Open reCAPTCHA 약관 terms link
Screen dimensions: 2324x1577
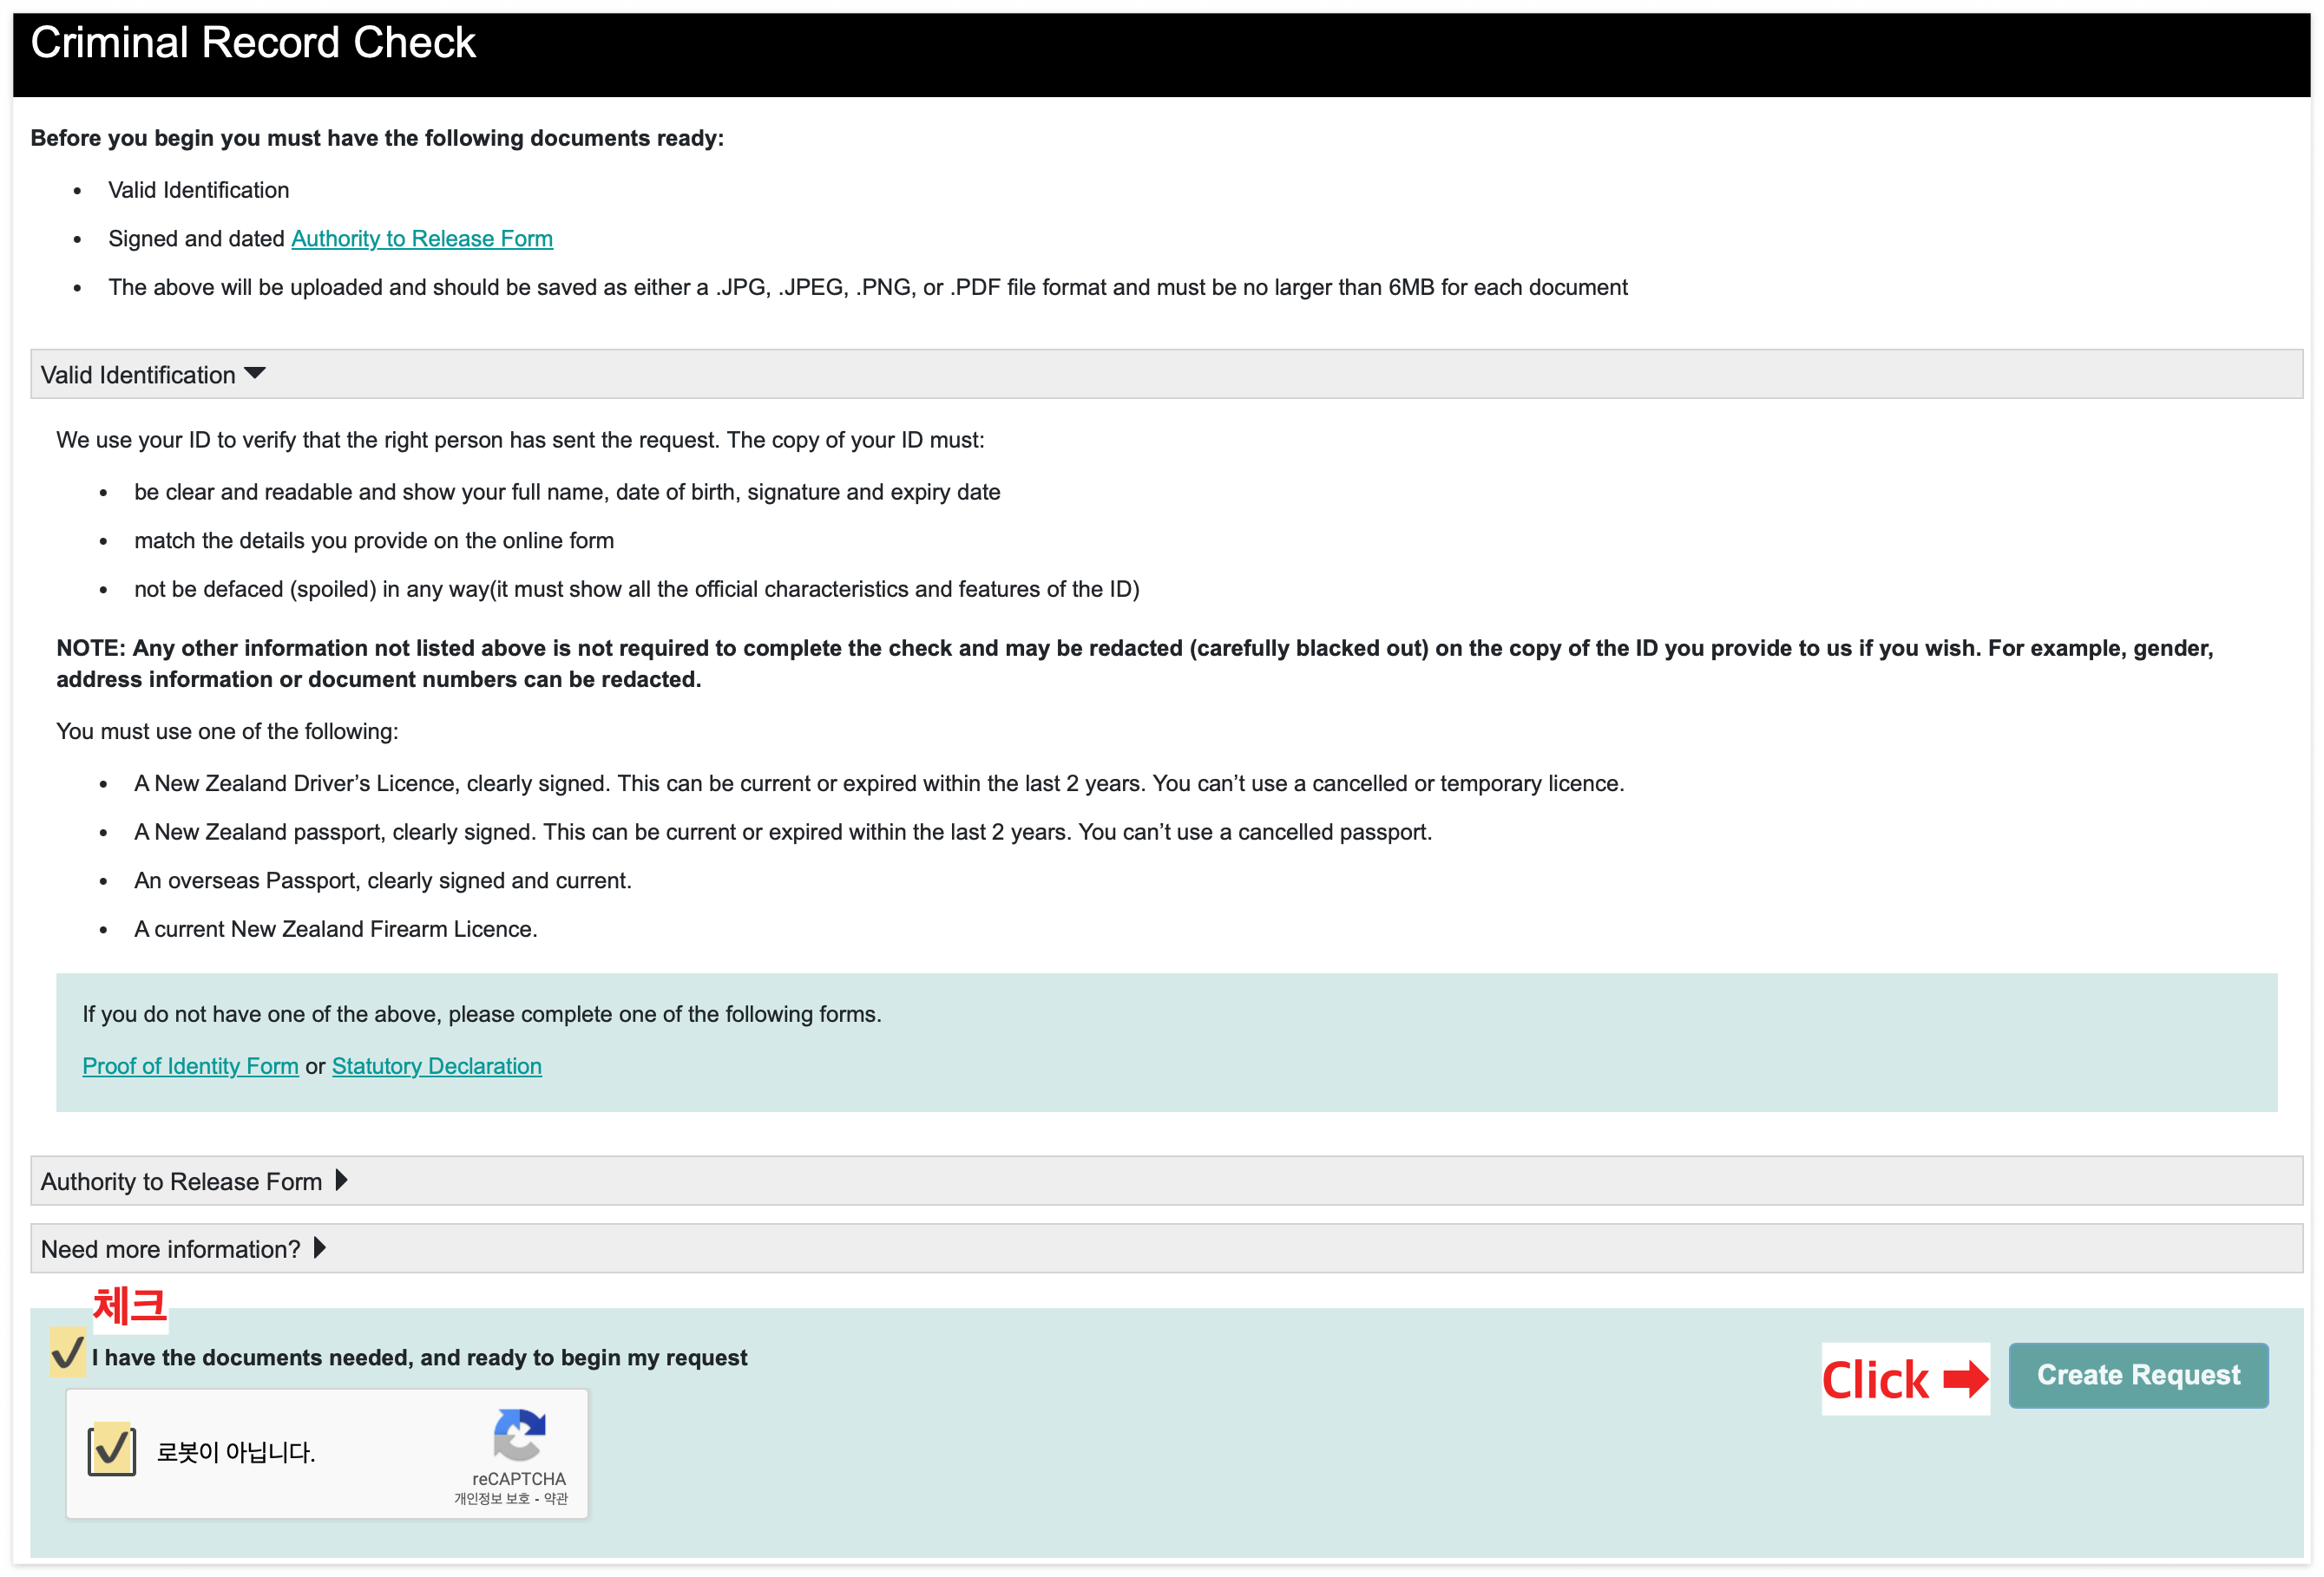[x=556, y=1499]
